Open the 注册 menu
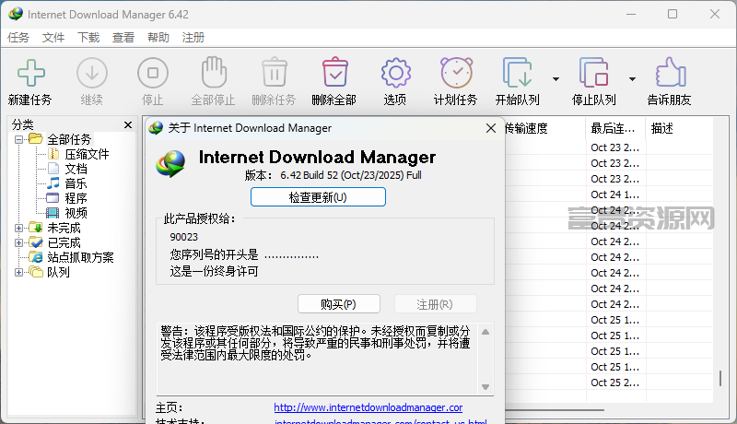Viewport: 737px width, 424px height. pyautogui.click(x=193, y=38)
